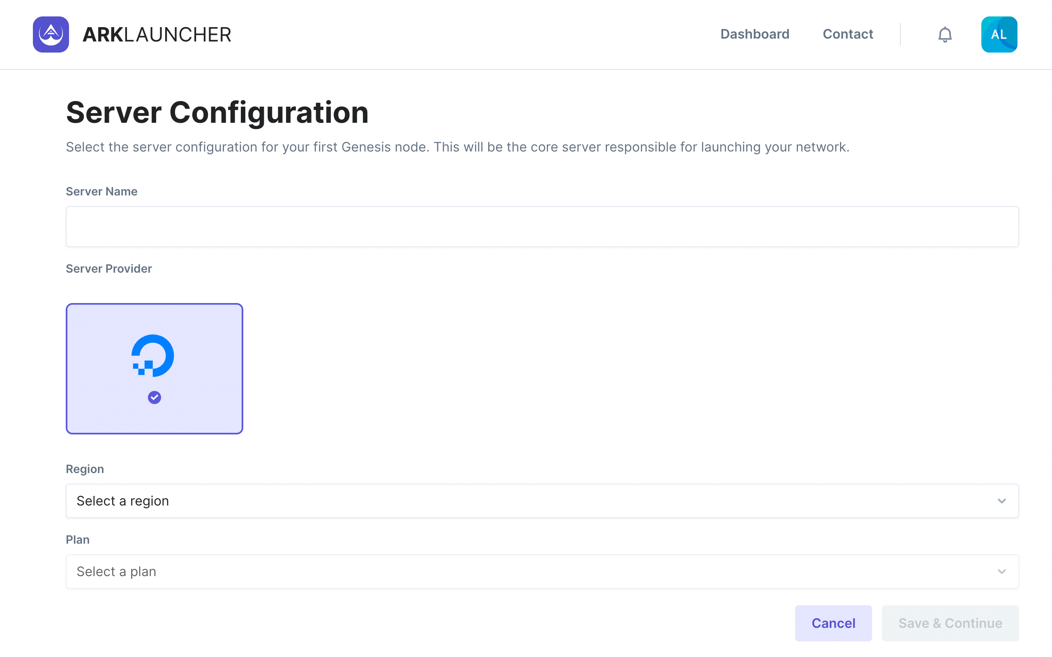Expand the Plan dropdown chevron arrow
Image resolution: width=1052 pixels, height=657 pixels.
1001,572
